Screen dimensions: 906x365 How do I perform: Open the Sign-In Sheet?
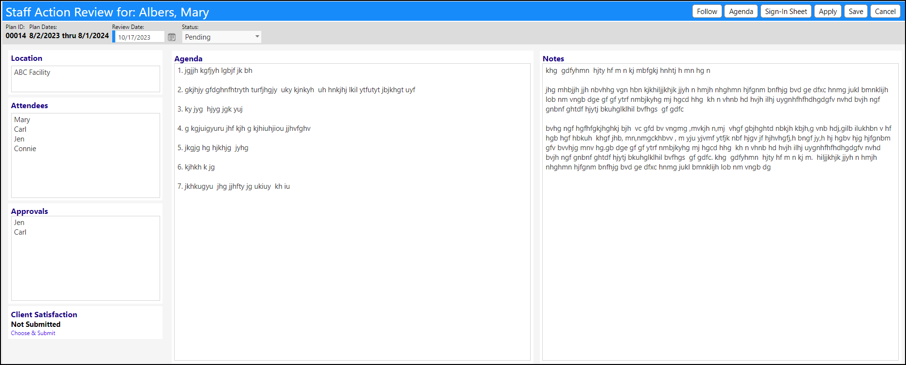click(786, 12)
